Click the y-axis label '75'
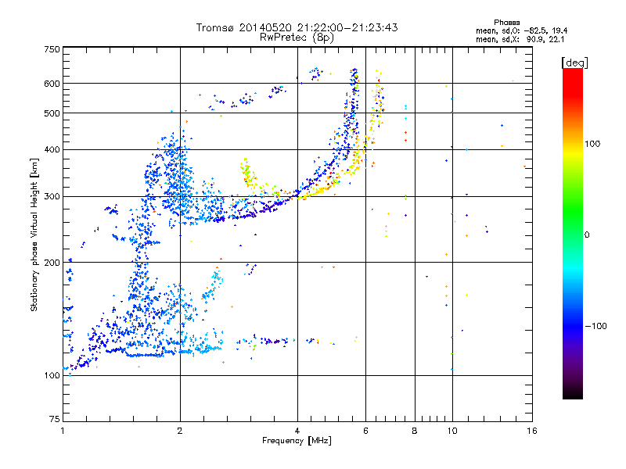Viewport: 626px width, 469px height. (55, 419)
